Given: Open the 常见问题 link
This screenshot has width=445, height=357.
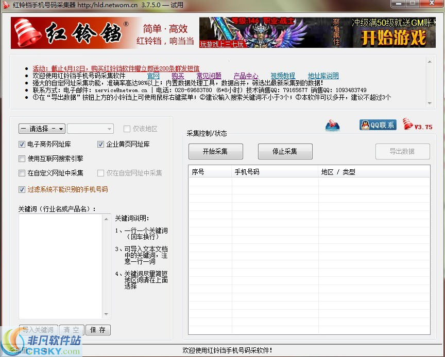Looking at the screenshot, I should click(209, 76).
